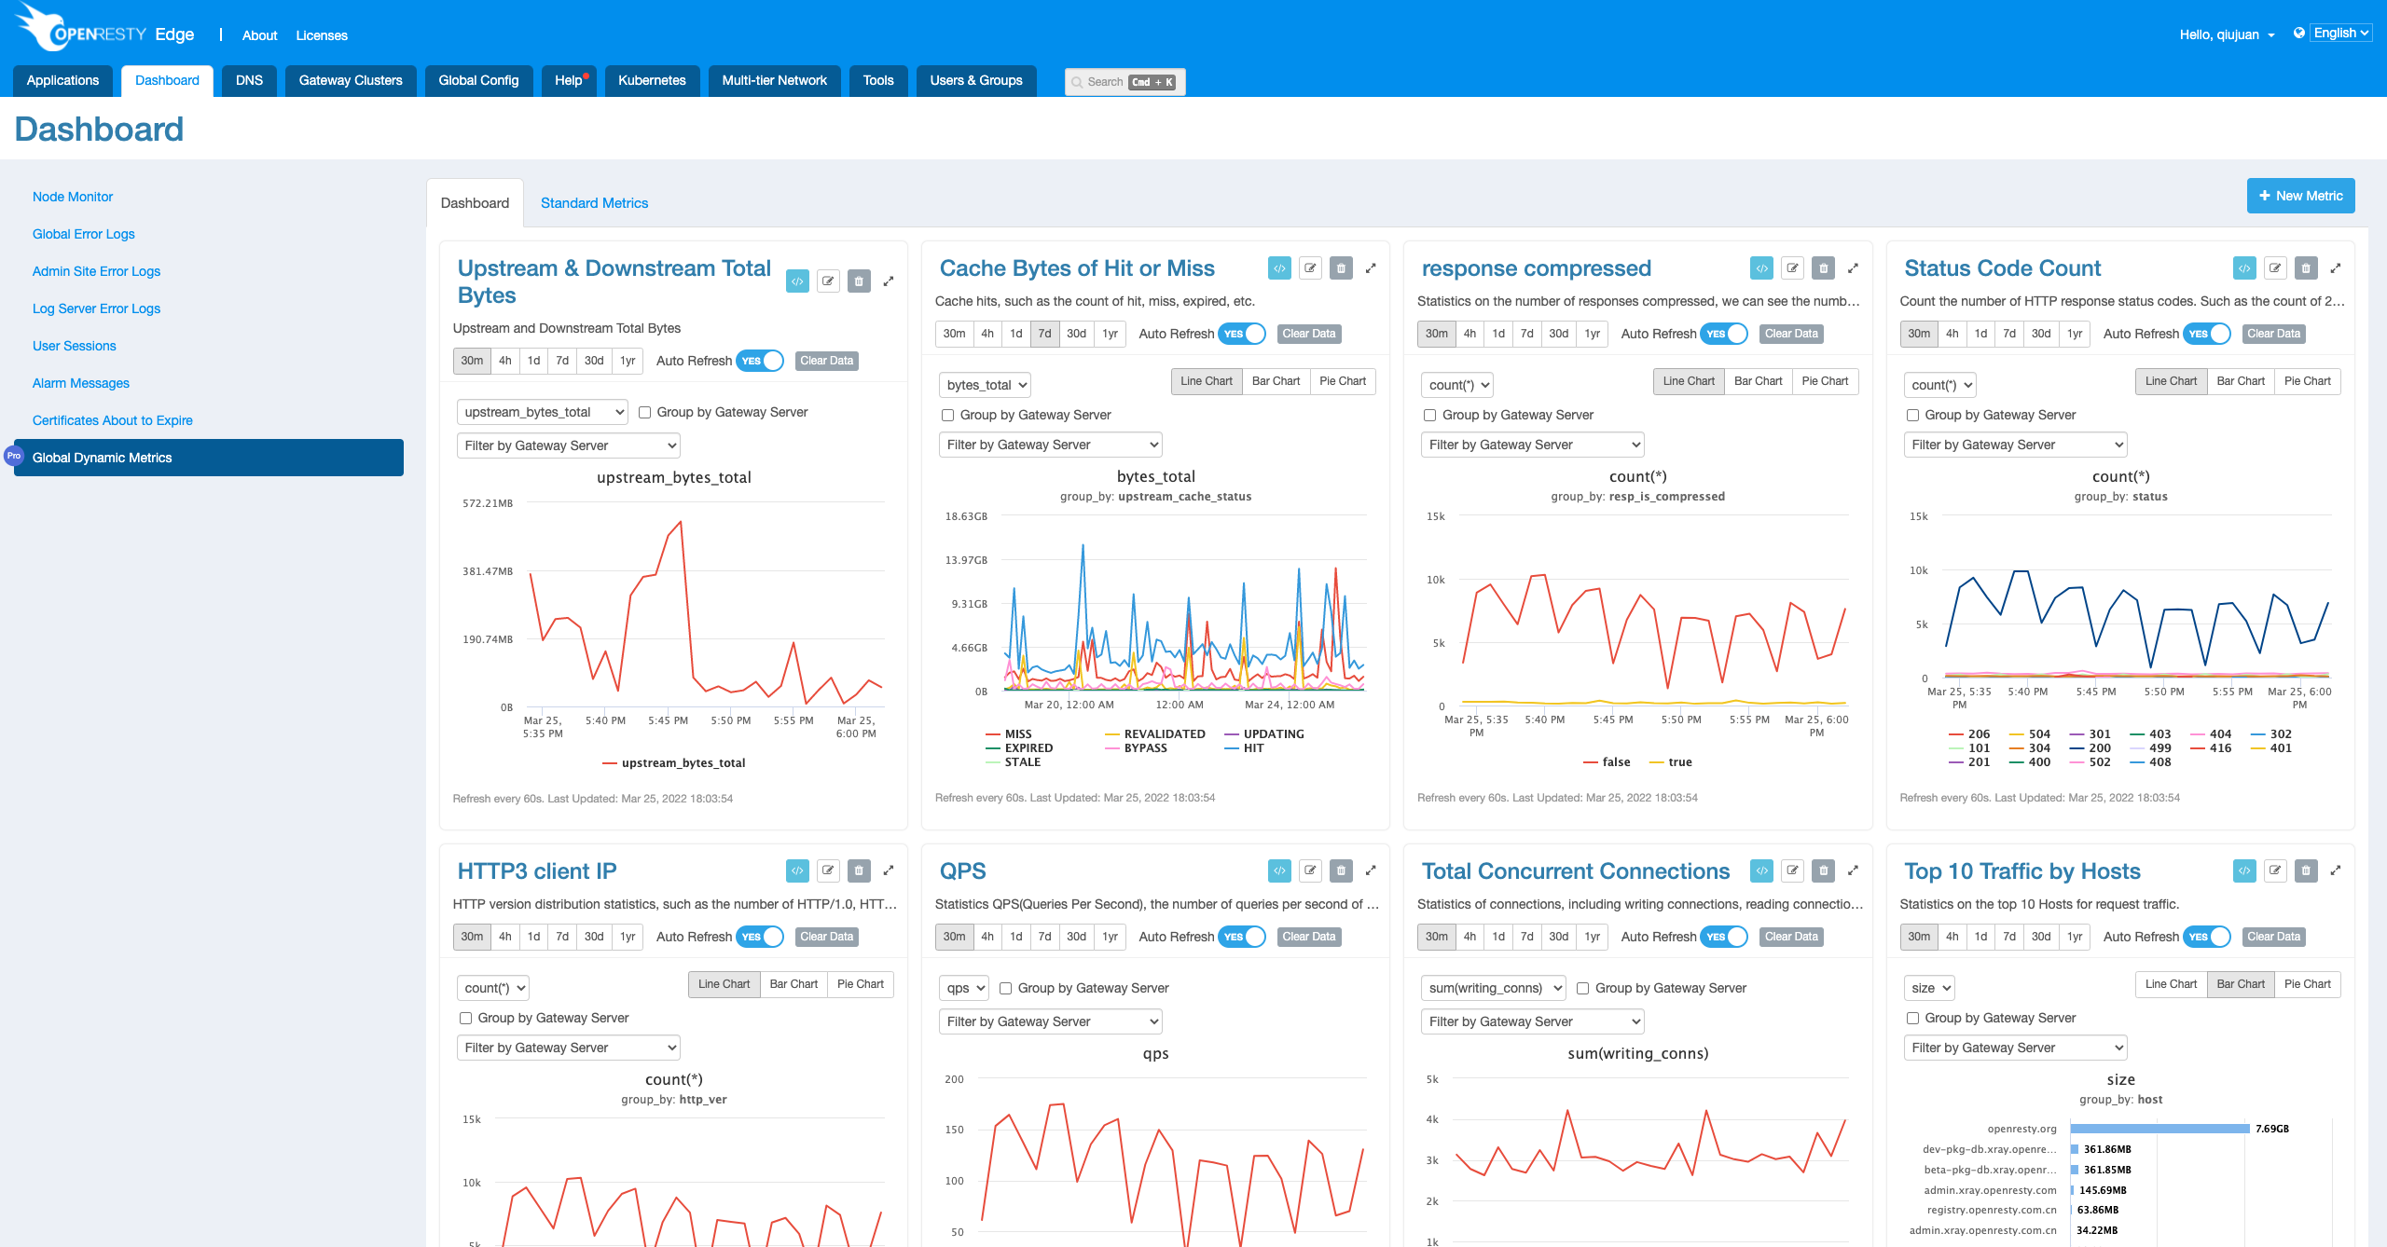Screen dimensions: 2387x1247
Task: Delete the response compressed metric
Action: point(1823,268)
